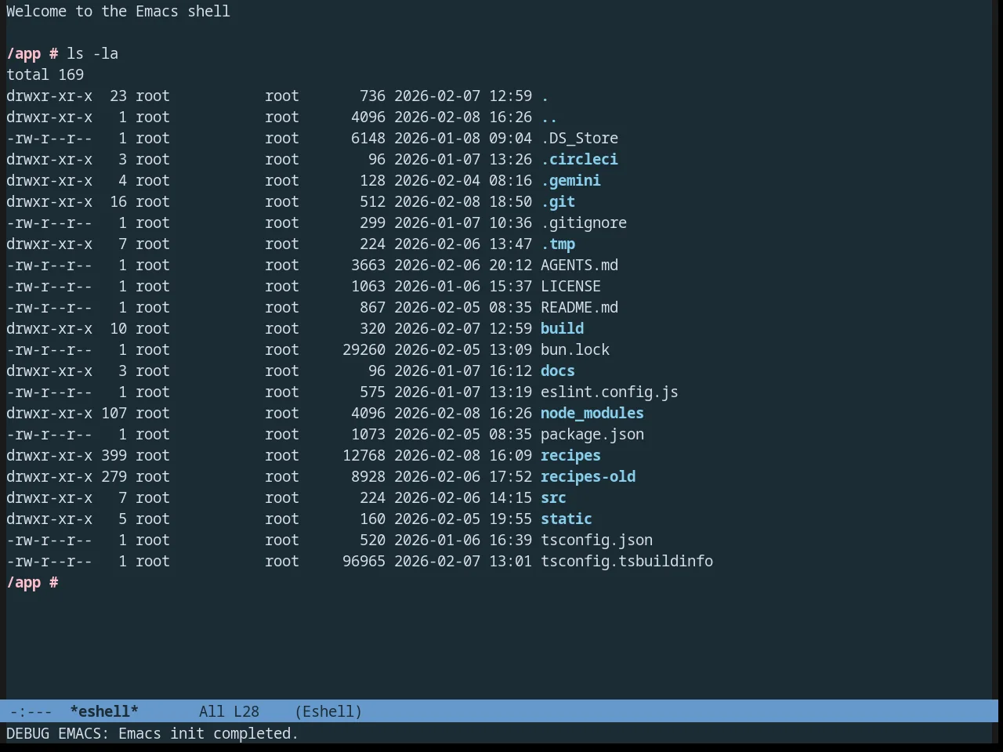Select the AGENTS.md file name
The image size is (1003, 752).
[579, 265]
